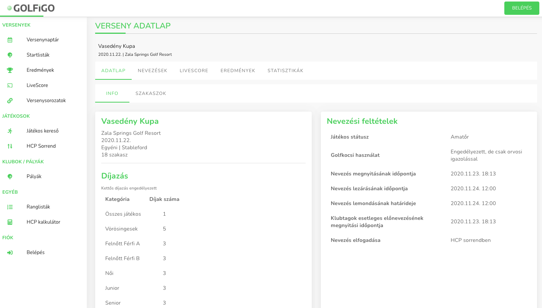Click the Játékos kereső runner icon
Image resolution: width=542 pixels, height=308 pixels.
click(x=10, y=131)
